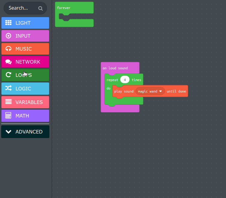226x198 pixels.
Task: Click the Network chat bubbles icon
Action: pyautogui.click(x=8, y=61)
